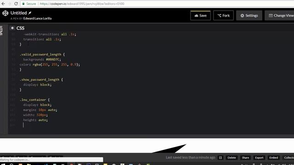The width and height of the screenshot is (294, 165).
Task: Click 'display: block;' under .show_password_length
Action: 37,85
